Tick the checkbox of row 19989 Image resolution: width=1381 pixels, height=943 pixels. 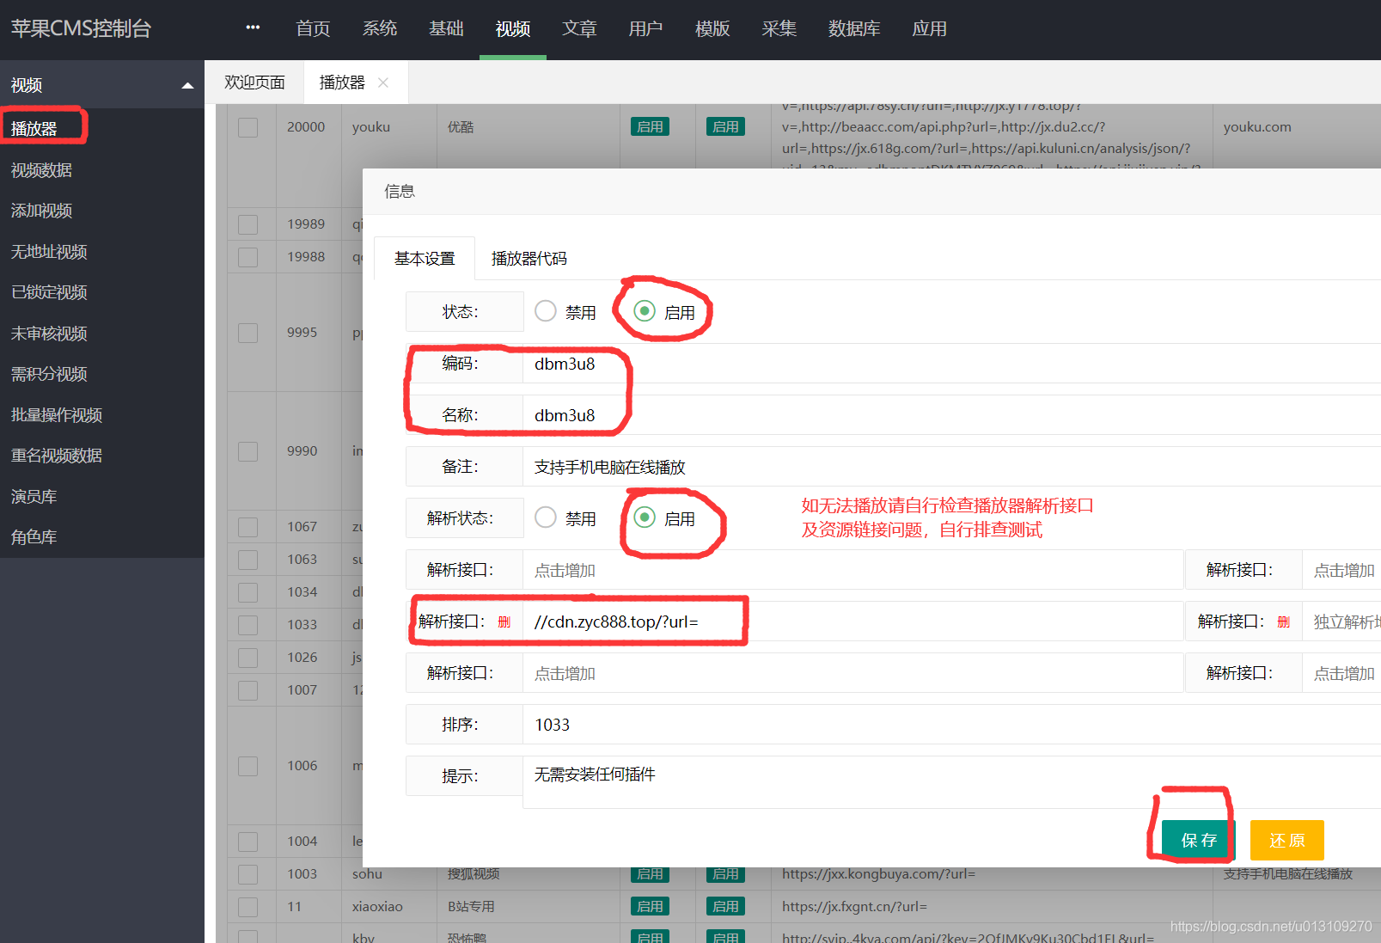(x=248, y=224)
